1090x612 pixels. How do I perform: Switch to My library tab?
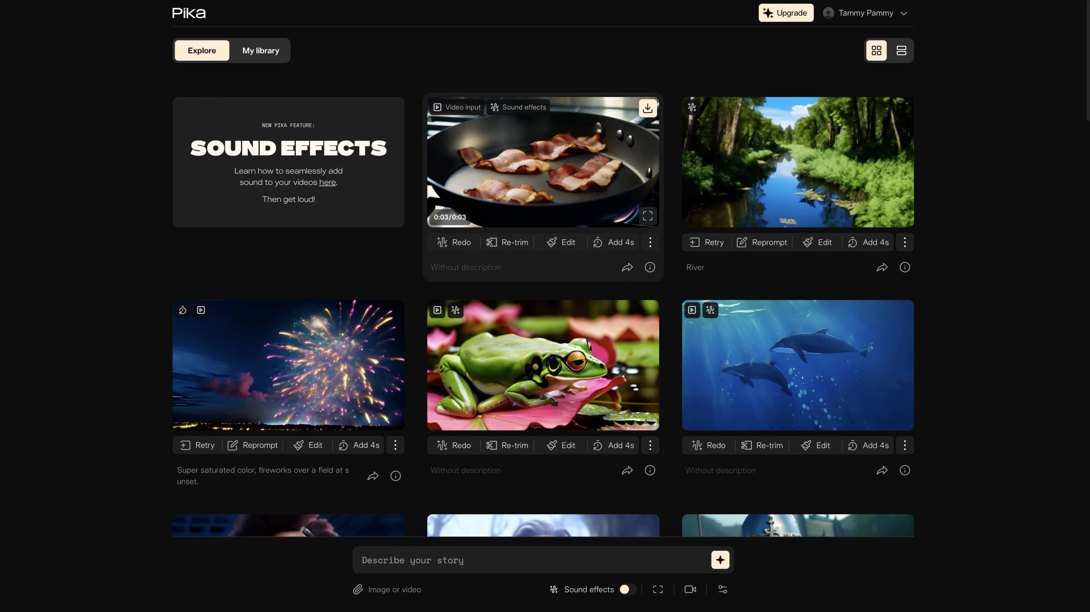click(x=261, y=51)
